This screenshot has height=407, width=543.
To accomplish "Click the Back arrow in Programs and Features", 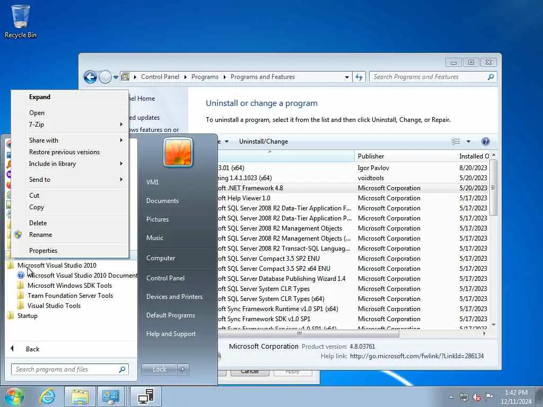I will 90,77.
